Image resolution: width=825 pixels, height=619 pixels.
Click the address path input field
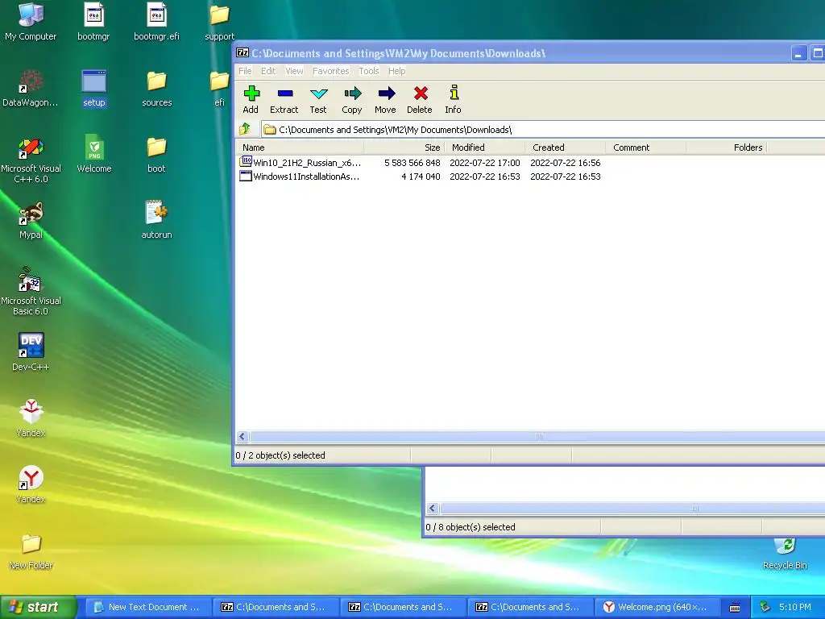[x=543, y=130]
